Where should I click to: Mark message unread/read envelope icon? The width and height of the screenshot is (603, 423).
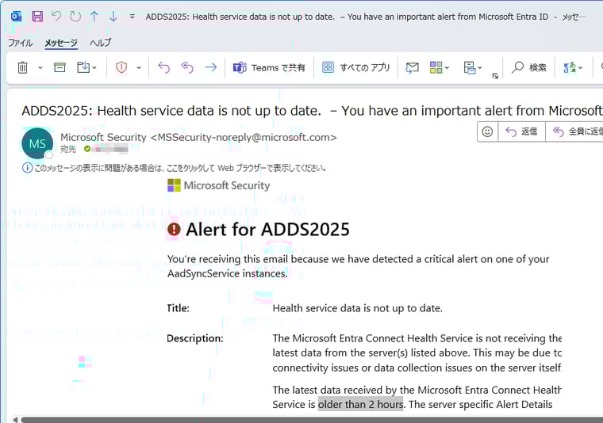tap(412, 68)
